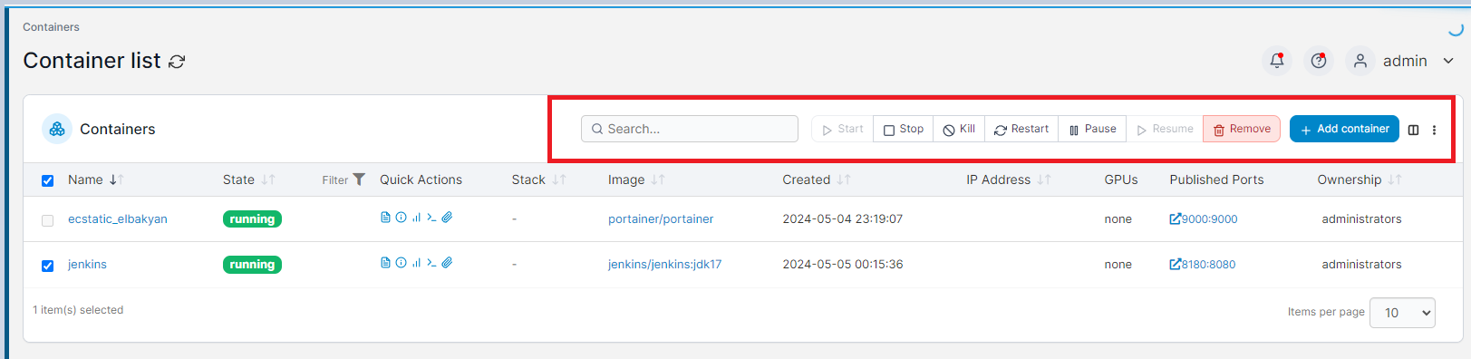Open exec console for ecstatic_elbakyan
The width and height of the screenshot is (1471, 359).
coord(431,218)
